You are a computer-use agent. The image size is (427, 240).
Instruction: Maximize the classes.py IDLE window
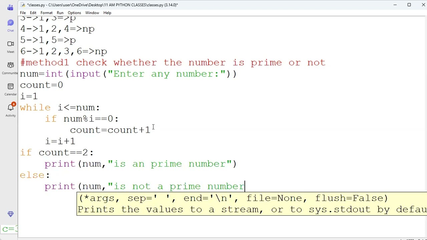[x=409, y=5]
